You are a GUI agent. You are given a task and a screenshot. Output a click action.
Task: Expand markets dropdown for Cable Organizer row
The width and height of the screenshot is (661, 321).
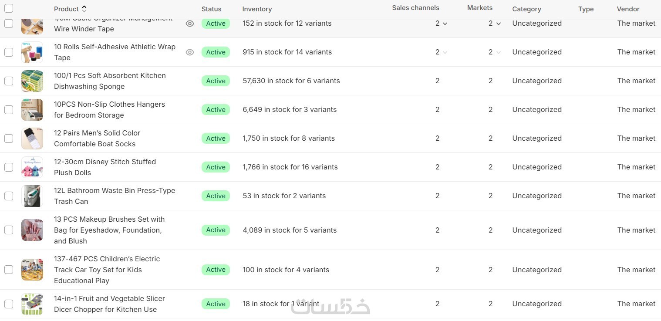(499, 24)
